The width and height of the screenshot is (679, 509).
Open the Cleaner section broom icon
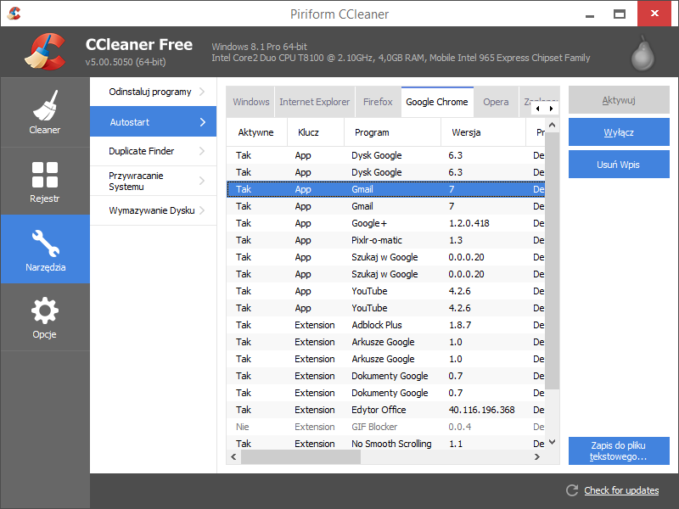pos(45,105)
